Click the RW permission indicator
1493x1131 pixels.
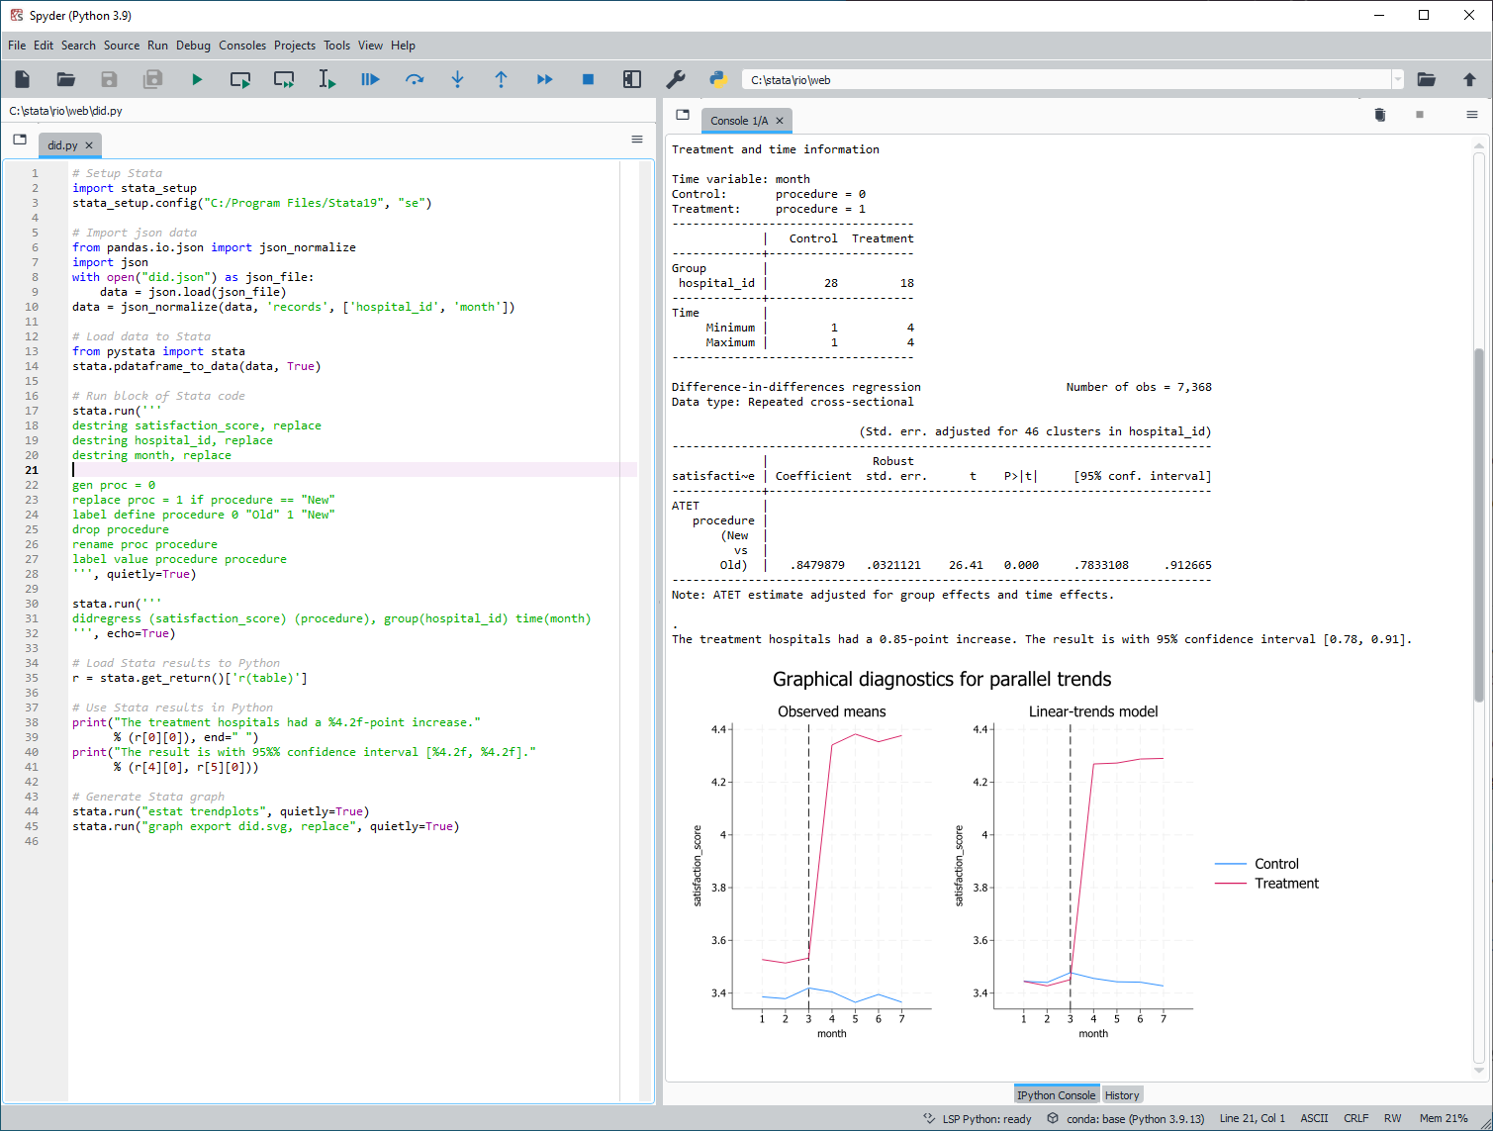(1393, 1119)
